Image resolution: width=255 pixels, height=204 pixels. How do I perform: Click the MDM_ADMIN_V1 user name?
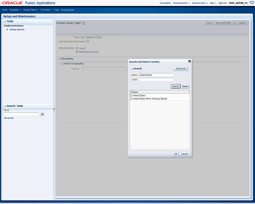pyautogui.click(x=238, y=3)
